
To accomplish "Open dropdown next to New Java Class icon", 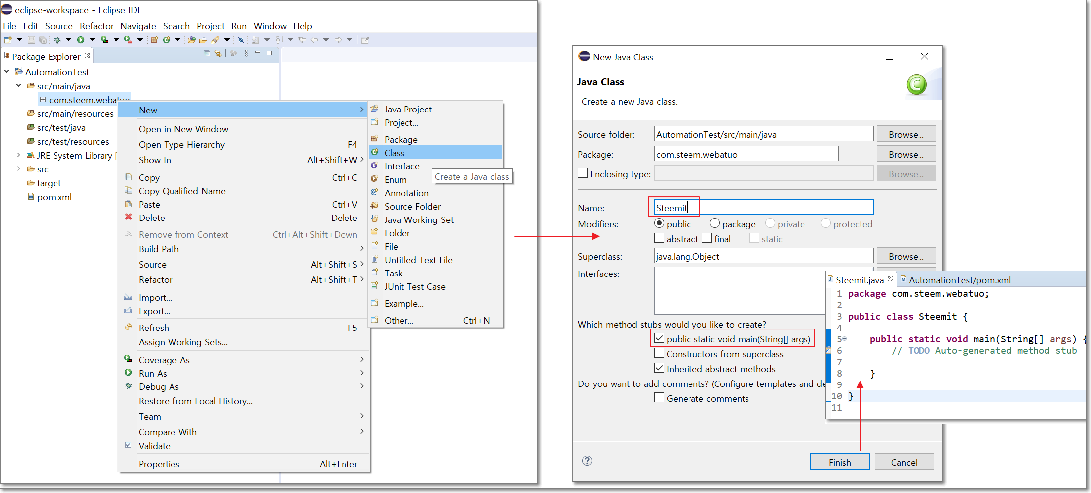I will pos(177,40).
